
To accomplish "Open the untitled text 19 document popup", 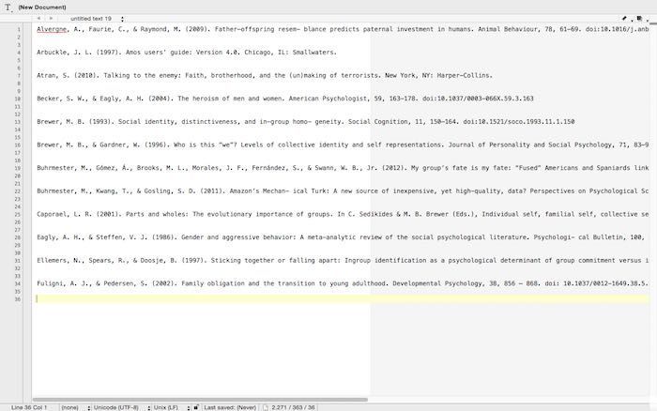I will (x=97, y=19).
